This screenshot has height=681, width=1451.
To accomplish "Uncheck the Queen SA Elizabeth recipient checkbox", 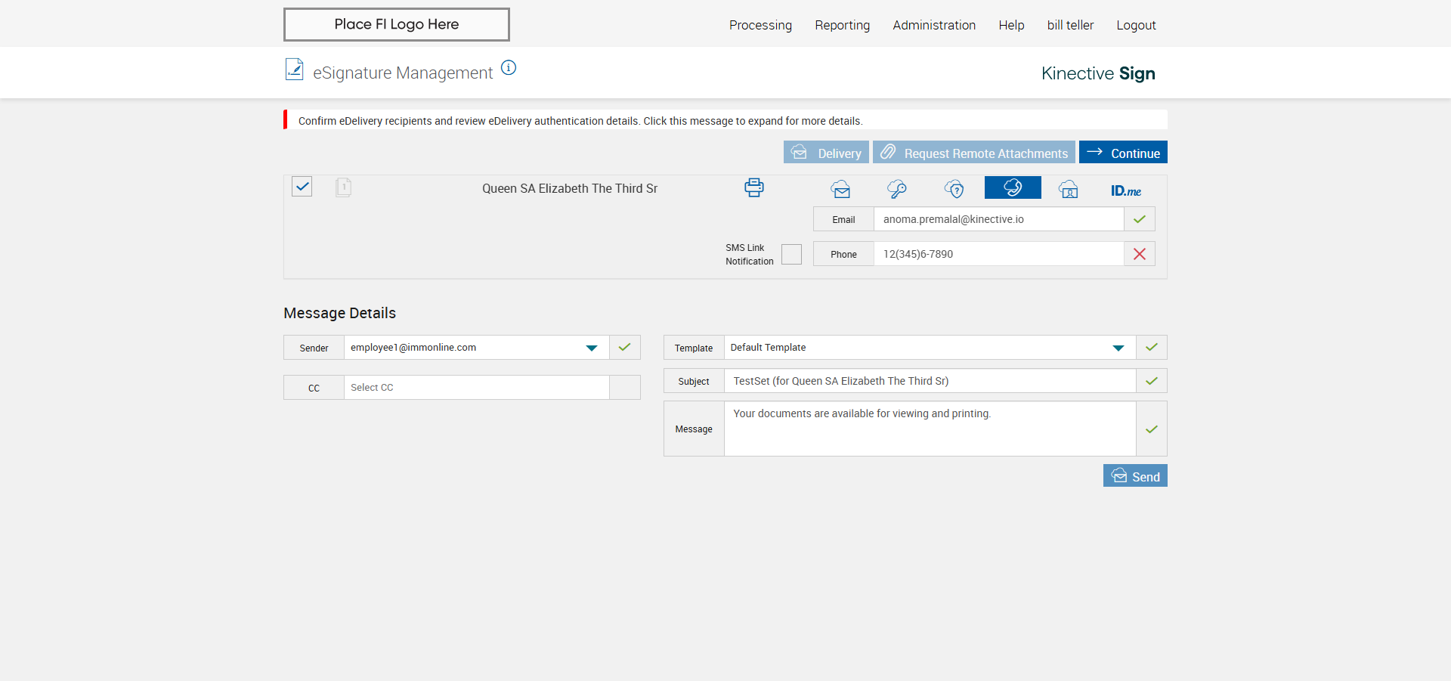I will 302,187.
